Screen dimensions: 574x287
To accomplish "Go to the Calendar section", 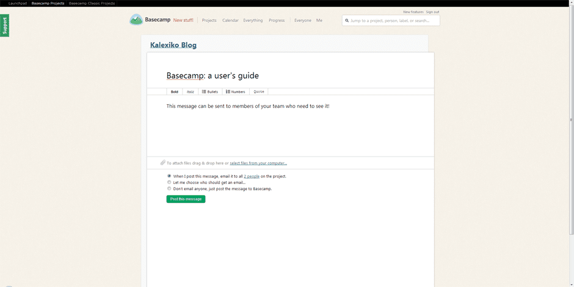I will point(230,21).
